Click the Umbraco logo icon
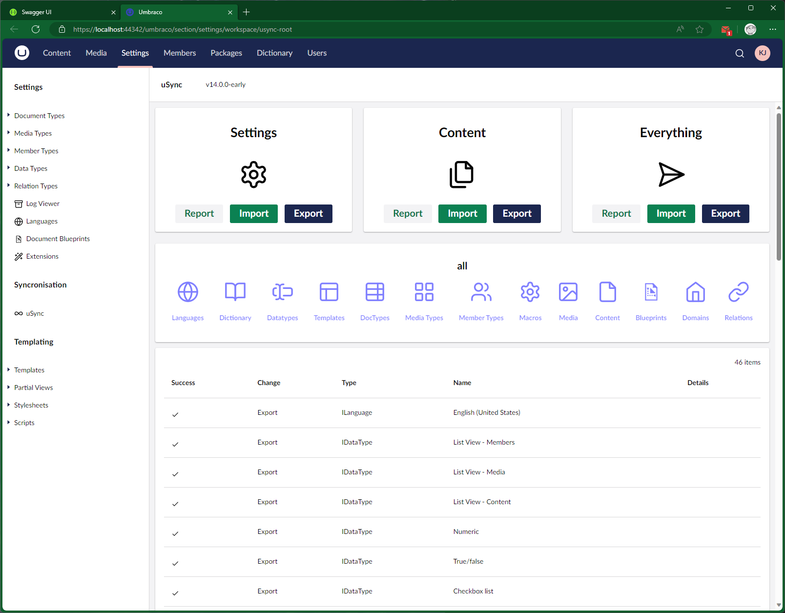 (x=22, y=53)
